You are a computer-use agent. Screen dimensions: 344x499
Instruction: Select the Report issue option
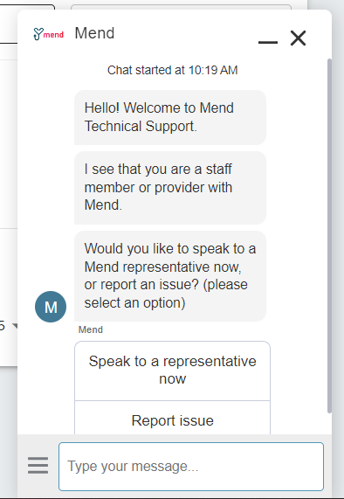point(172,419)
